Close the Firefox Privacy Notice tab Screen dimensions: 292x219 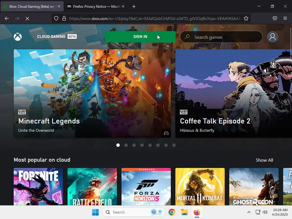pyautogui.click(x=123, y=6)
